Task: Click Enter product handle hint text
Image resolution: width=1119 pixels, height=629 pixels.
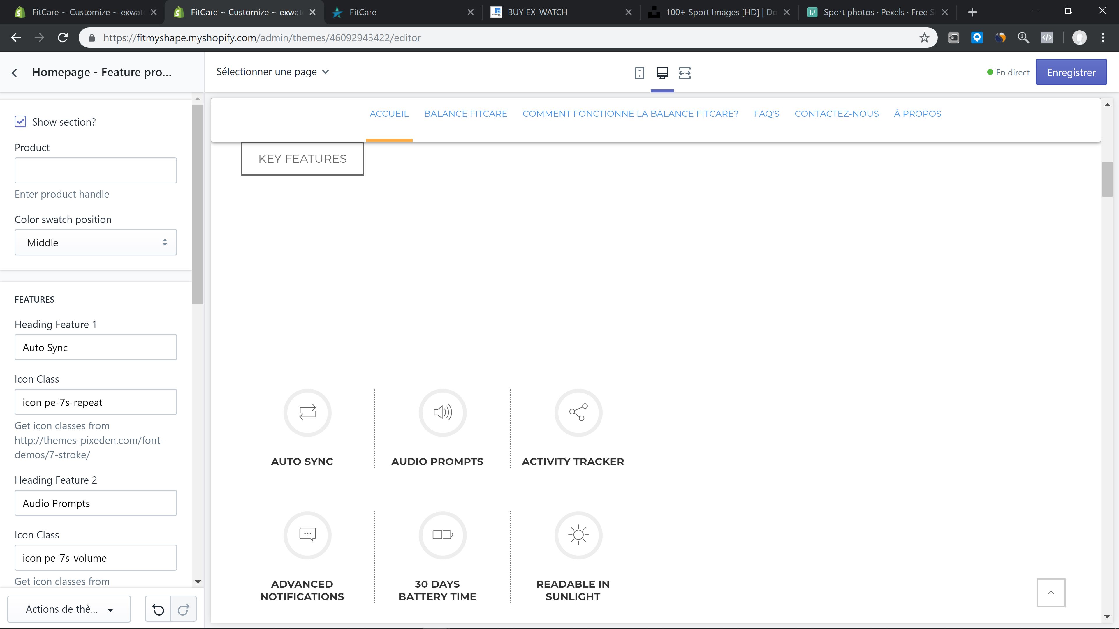Action: tap(62, 194)
